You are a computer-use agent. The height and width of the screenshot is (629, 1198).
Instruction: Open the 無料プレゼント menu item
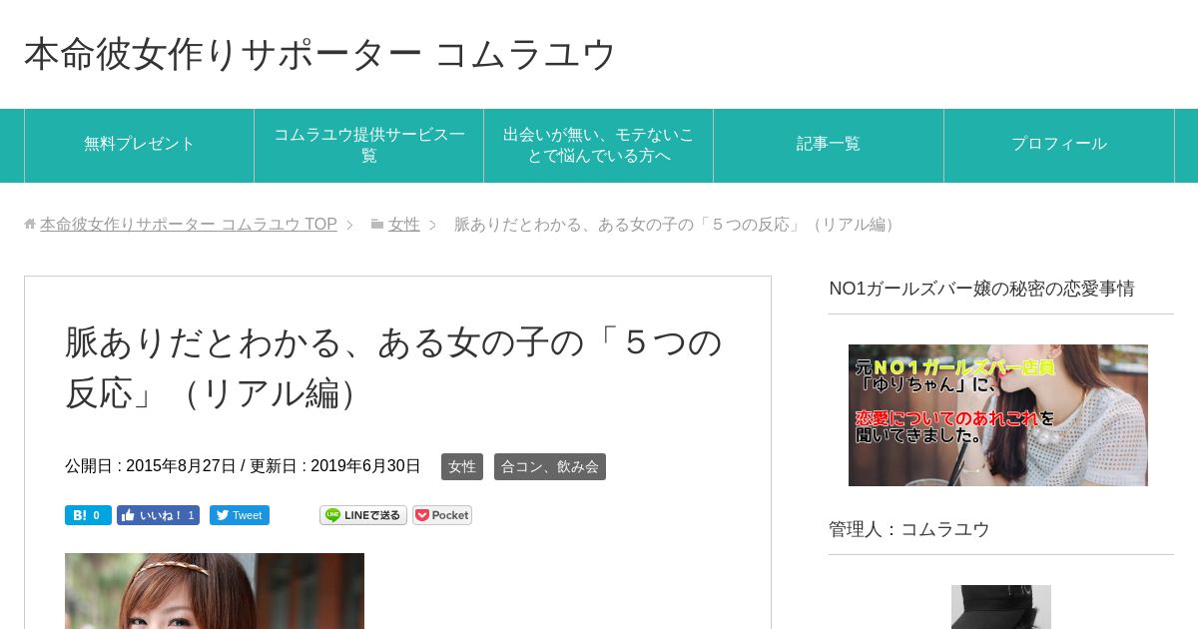pos(140,145)
